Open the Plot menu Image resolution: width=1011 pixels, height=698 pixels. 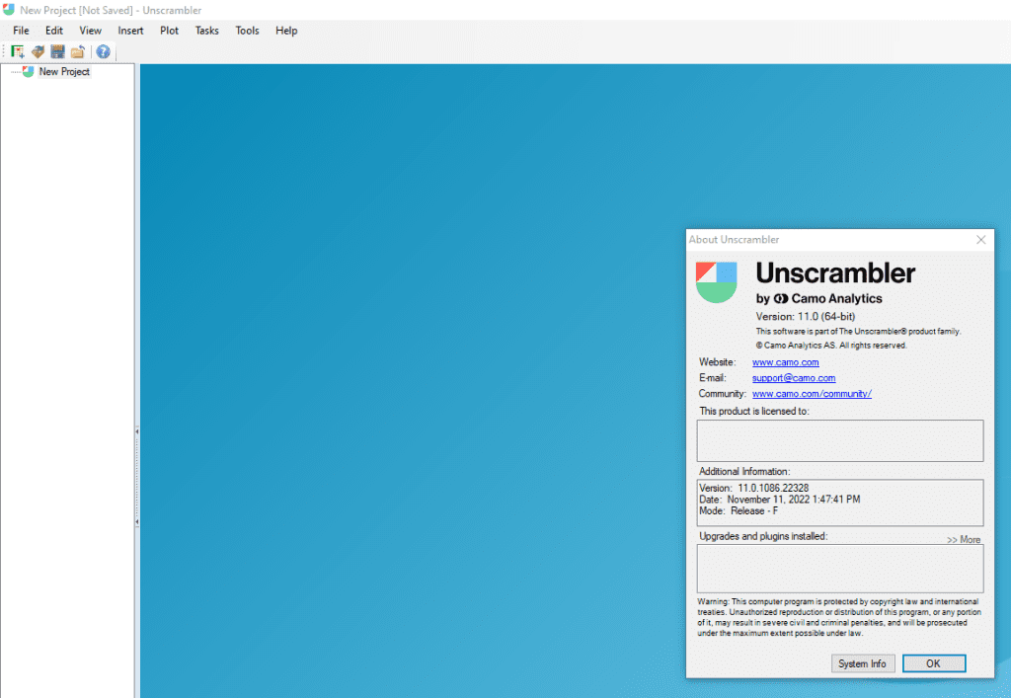[x=169, y=31]
